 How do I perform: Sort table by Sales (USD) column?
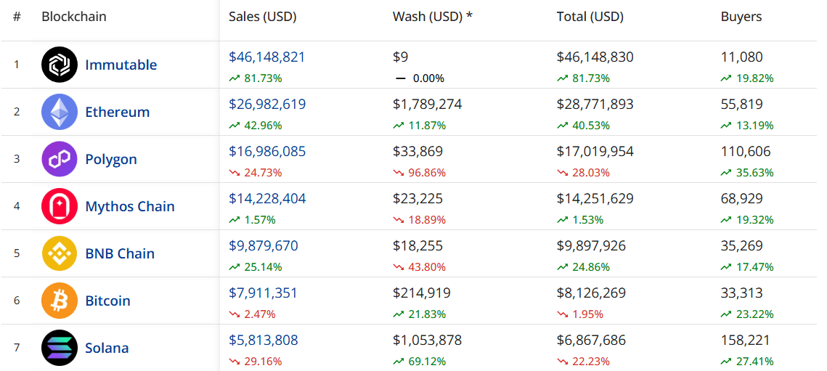[262, 17]
